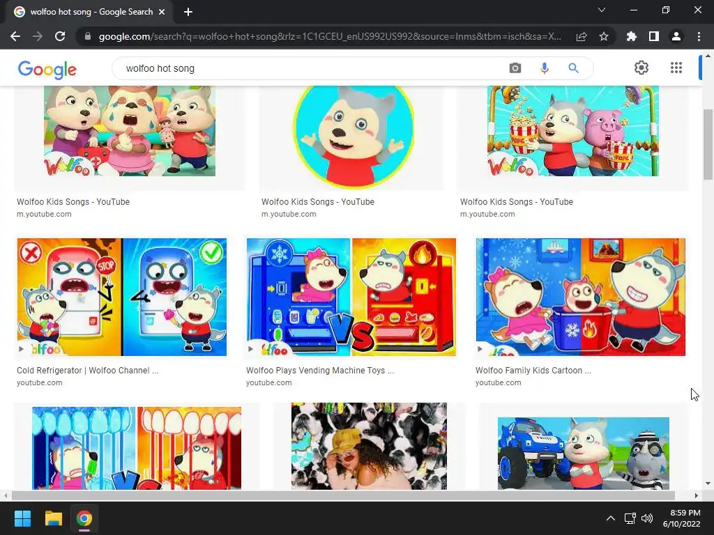The height and width of the screenshot is (535, 714).
Task: Open 'Wolfoo Family Kids Cartoon' title link
Action: [533, 371]
